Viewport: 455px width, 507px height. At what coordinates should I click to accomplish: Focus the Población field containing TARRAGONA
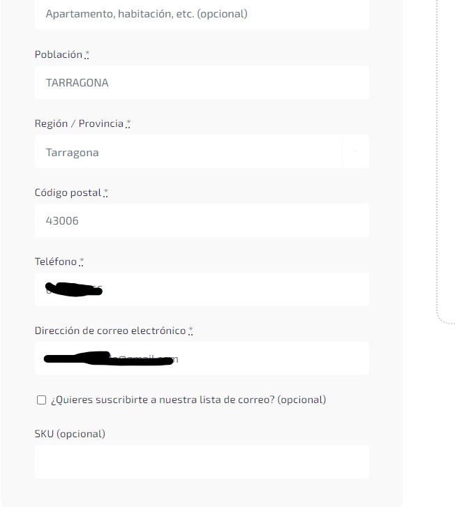point(202,82)
